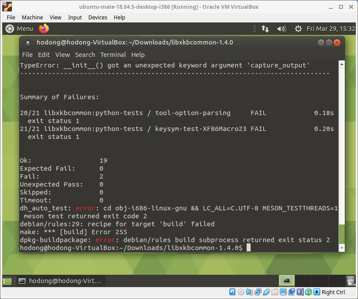Click the VirtualBox CPU virtualization status icon

[x=300, y=292]
